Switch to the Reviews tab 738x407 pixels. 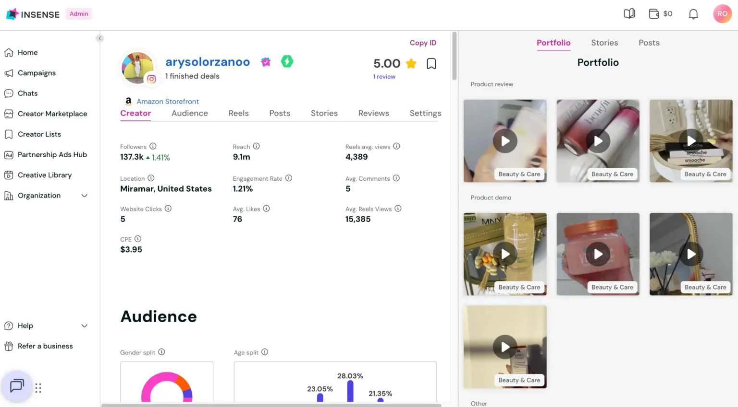coord(373,113)
